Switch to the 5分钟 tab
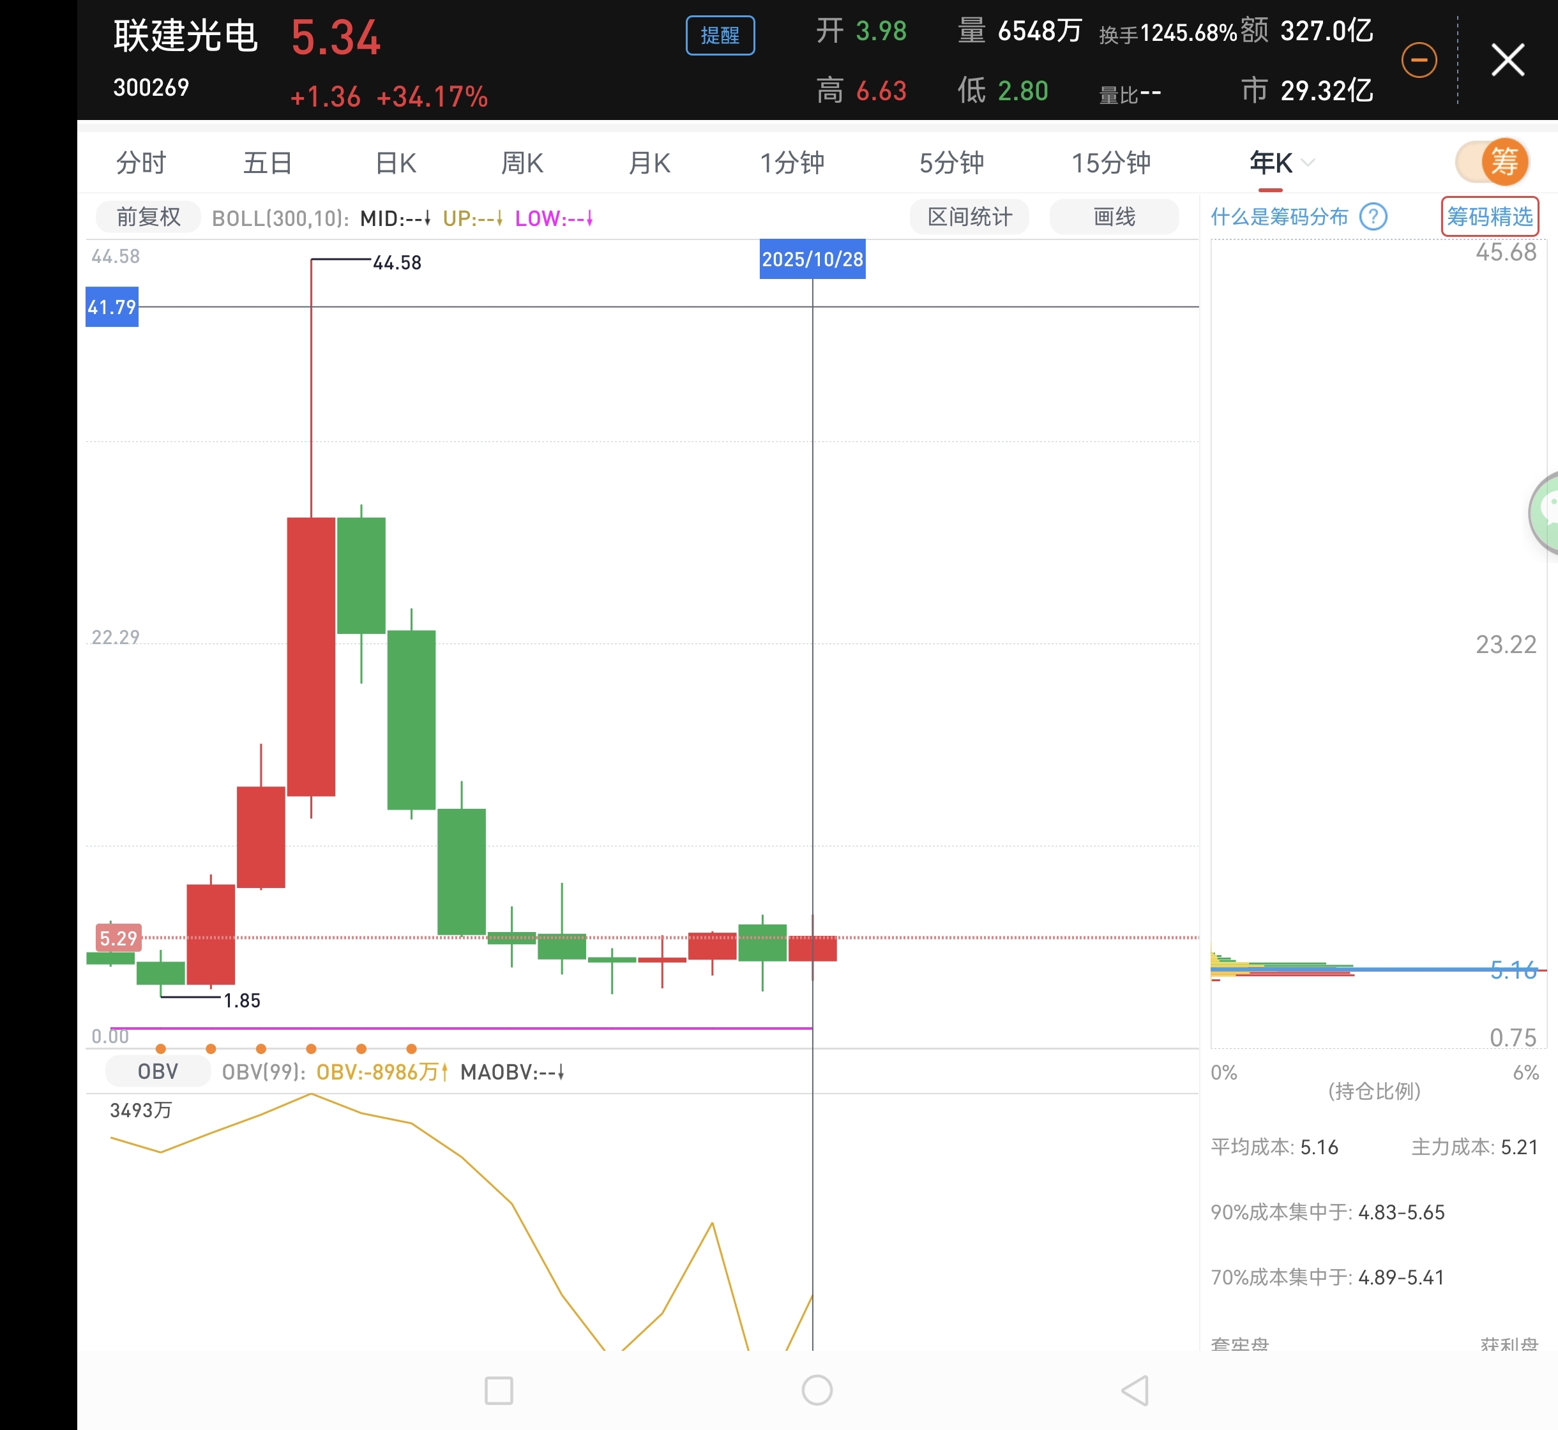Screen dimensions: 1558x1430 951,163
